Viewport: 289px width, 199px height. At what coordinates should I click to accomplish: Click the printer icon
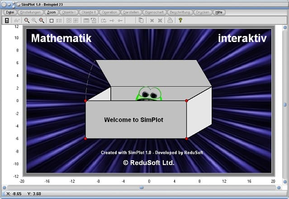(x=170, y=20)
